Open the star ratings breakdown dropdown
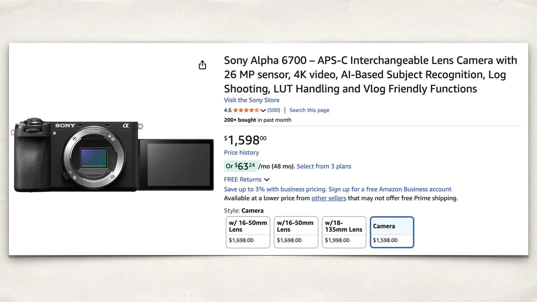This screenshot has width=537, height=302. pos(263,110)
